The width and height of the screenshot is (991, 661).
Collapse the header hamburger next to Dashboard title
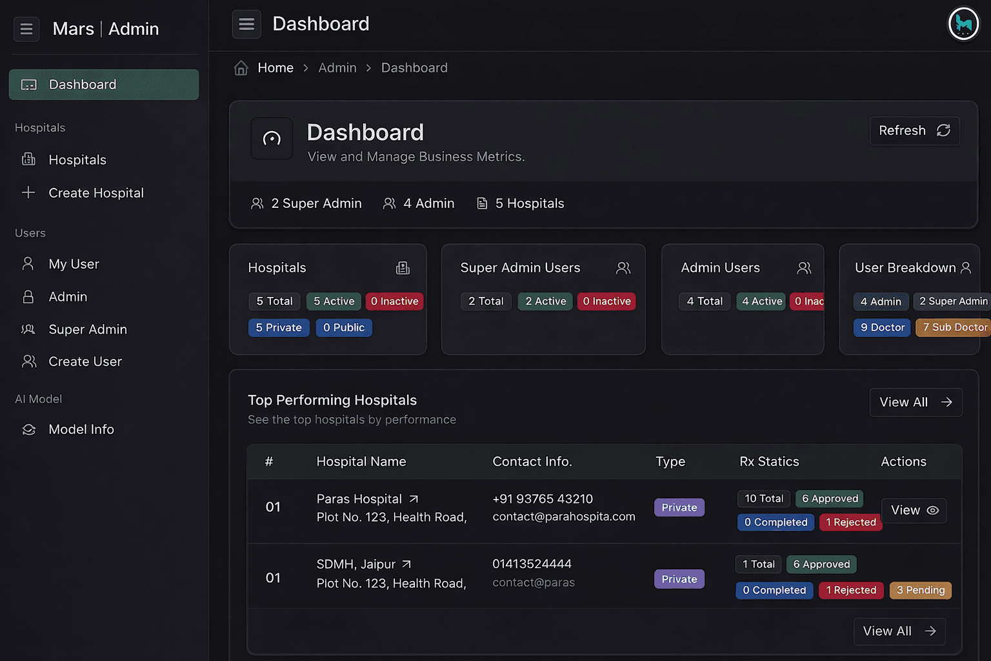coord(246,24)
